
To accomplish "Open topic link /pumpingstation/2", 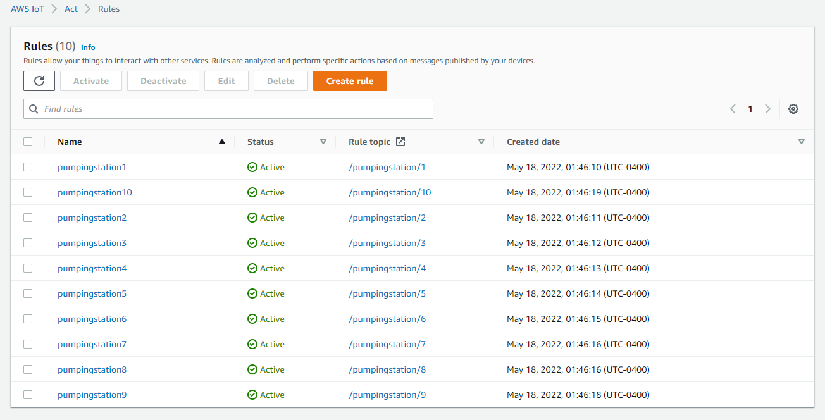I will (387, 218).
